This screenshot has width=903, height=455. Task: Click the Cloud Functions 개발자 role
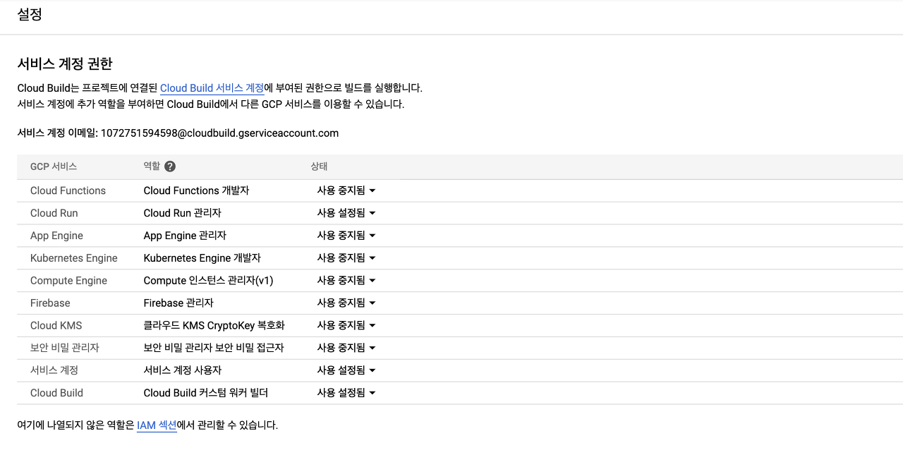click(196, 190)
